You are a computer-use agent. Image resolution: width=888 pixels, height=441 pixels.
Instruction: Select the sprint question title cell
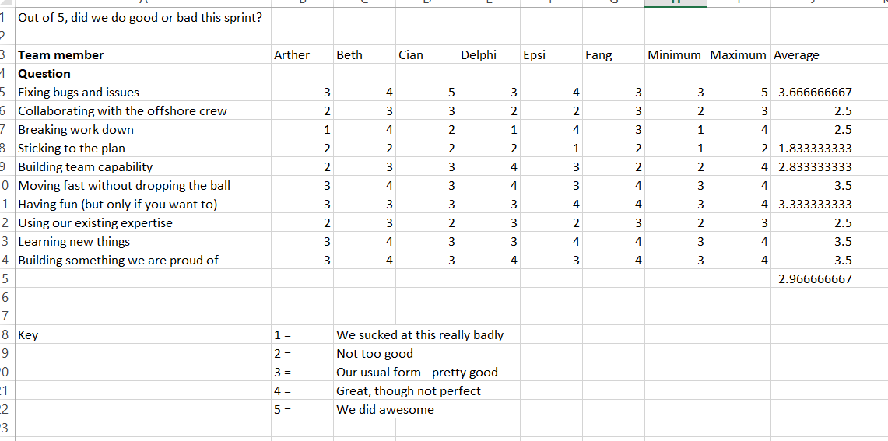pyautogui.click(x=140, y=18)
